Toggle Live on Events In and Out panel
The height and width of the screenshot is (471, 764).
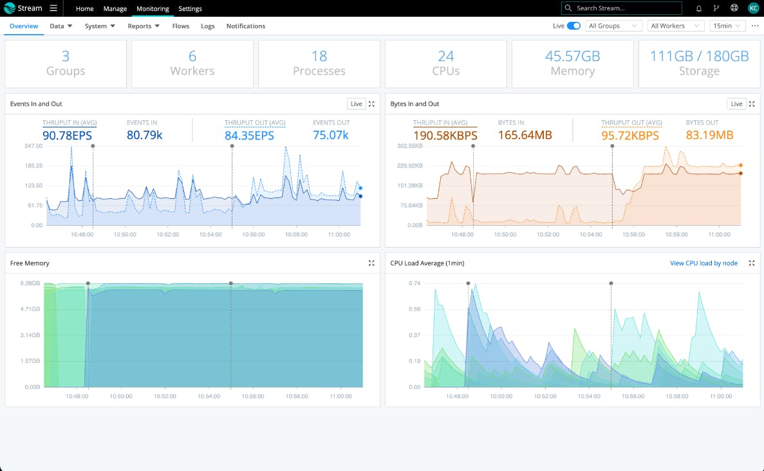(x=356, y=104)
